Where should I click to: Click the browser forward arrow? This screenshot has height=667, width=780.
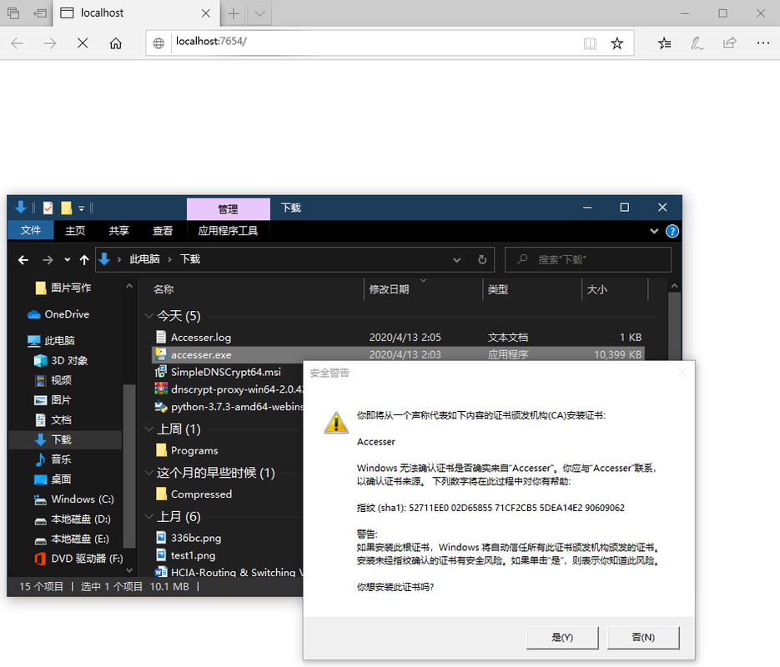[x=50, y=43]
